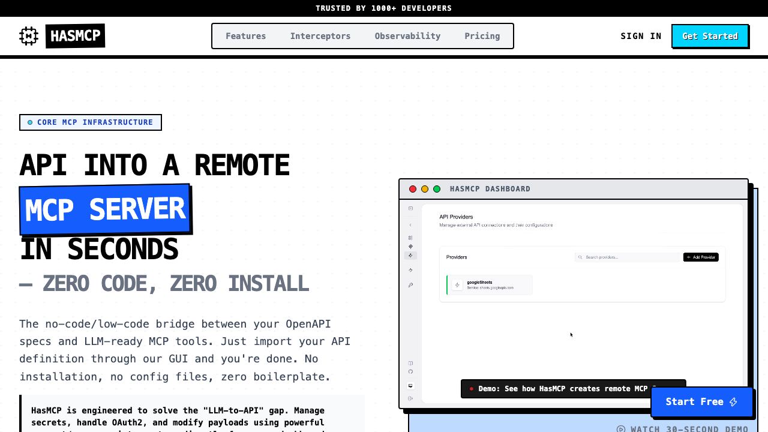The height and width of the screenshot is (432, 768).
Task: Open the Pricing nav item
Action: 482,36
